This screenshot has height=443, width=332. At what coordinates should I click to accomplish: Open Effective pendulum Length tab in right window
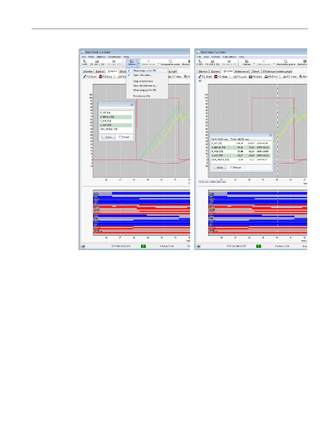tap(277, 71)
